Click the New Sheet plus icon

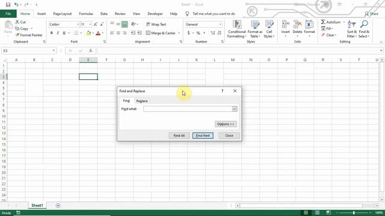click(58, 205)
